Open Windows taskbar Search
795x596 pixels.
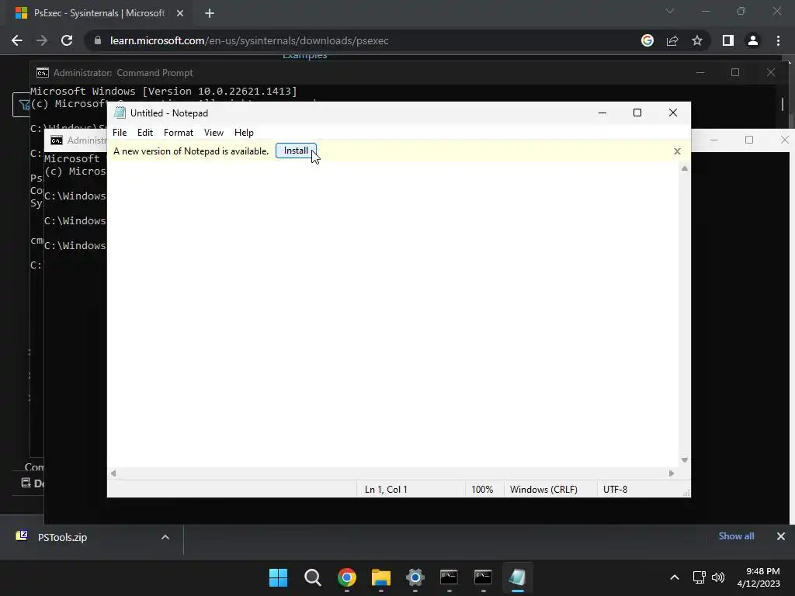coord(312,577)
